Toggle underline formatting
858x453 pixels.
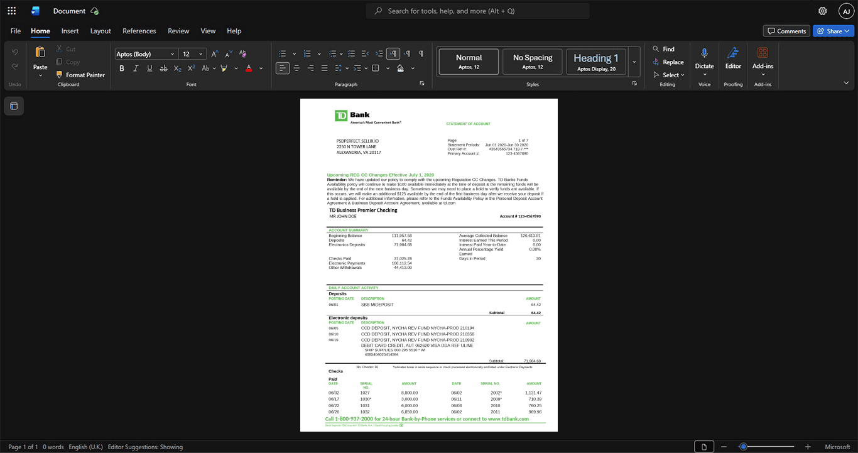pos(149,68)
